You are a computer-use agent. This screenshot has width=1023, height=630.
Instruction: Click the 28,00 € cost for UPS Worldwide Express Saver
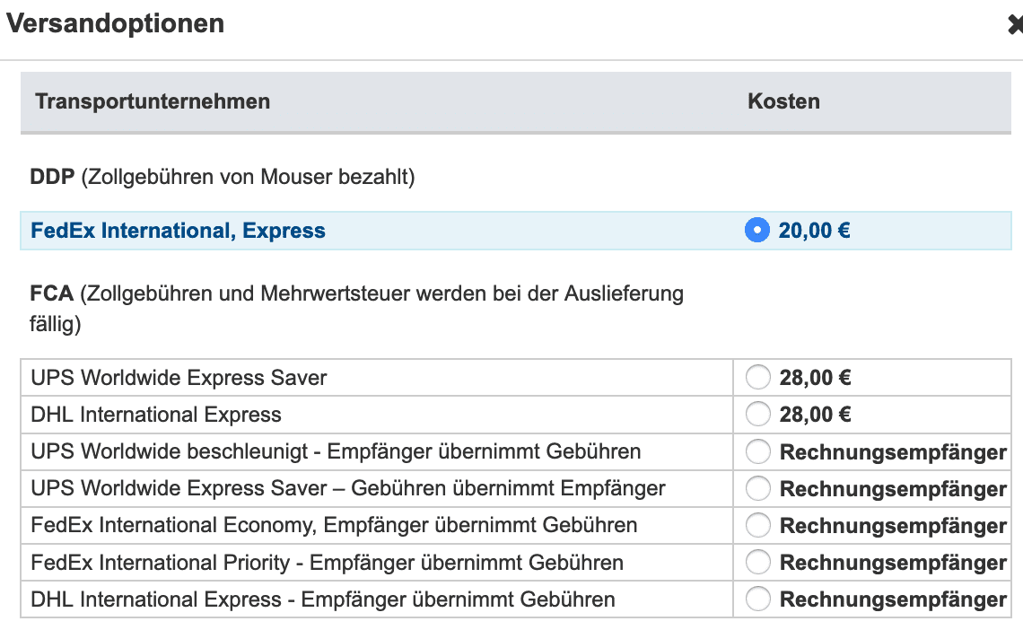(816, 378)
